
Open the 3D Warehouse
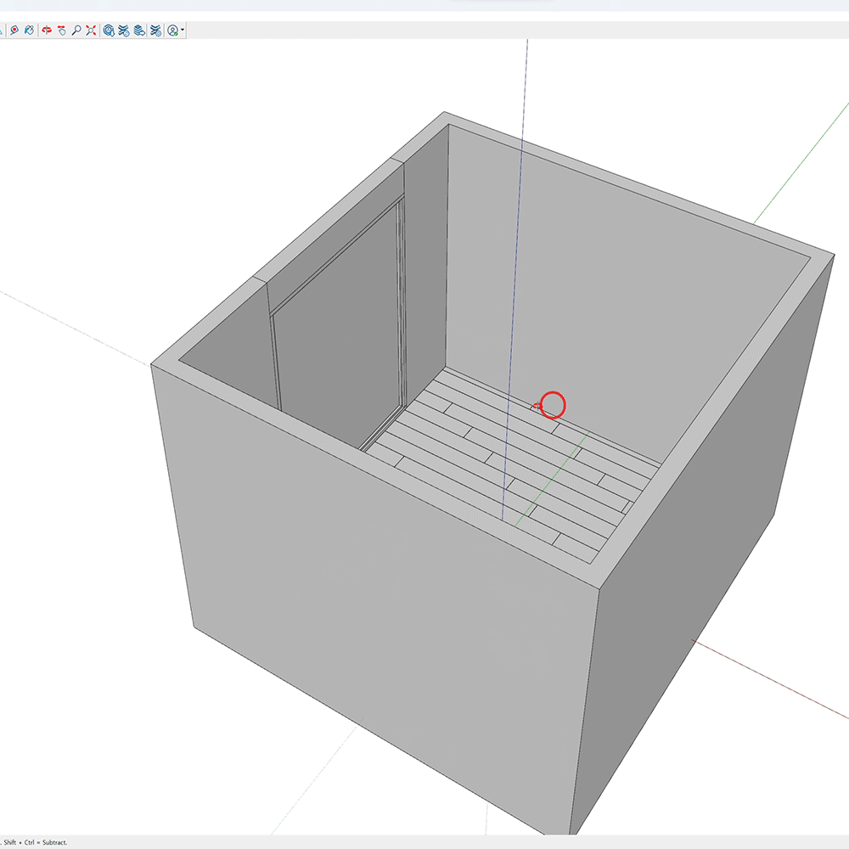tap(109, 31)
